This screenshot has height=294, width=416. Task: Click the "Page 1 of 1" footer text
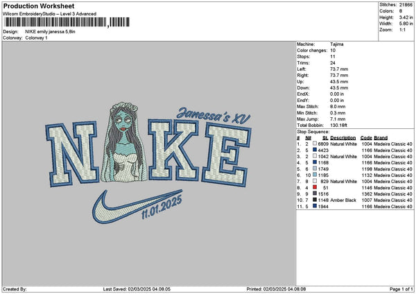point(401,289)
